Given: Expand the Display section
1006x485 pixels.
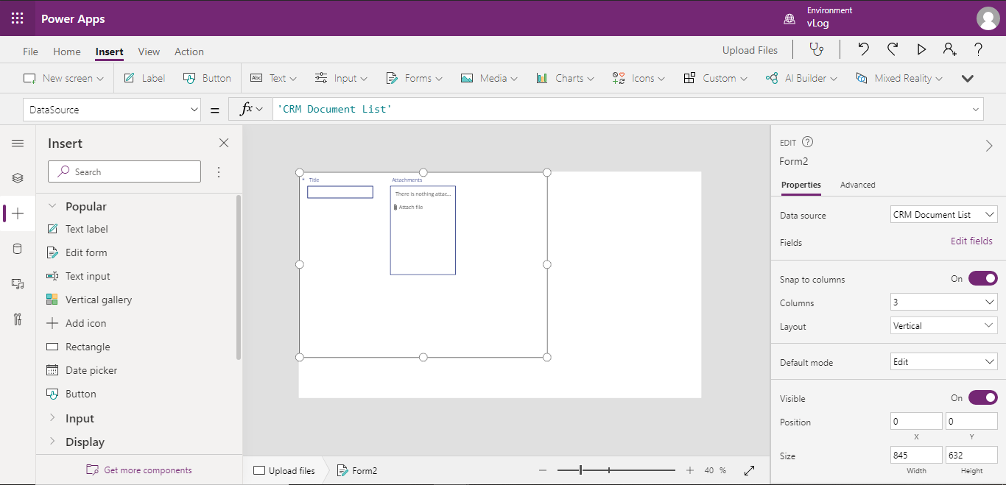Looking at the screenshot, I should point(52,442).
